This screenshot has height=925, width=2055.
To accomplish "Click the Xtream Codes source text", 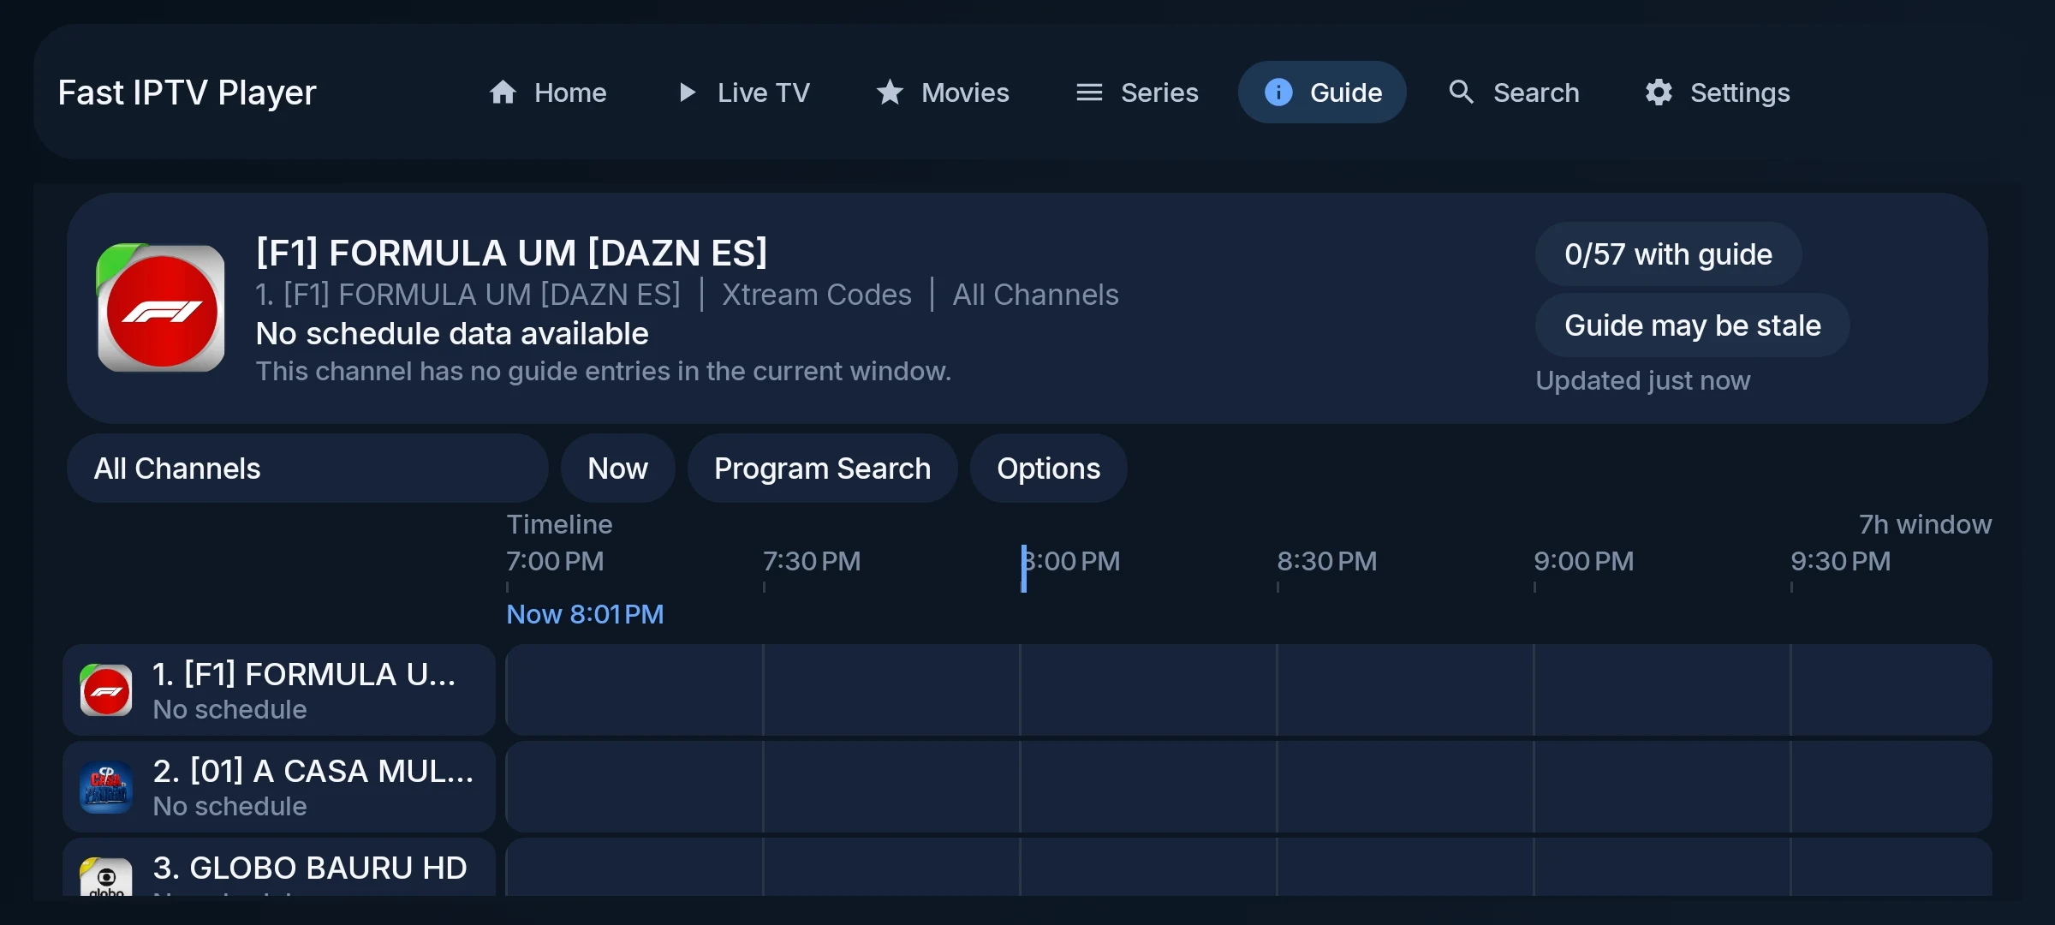I will pyautogui.click(x=816, y=295).
